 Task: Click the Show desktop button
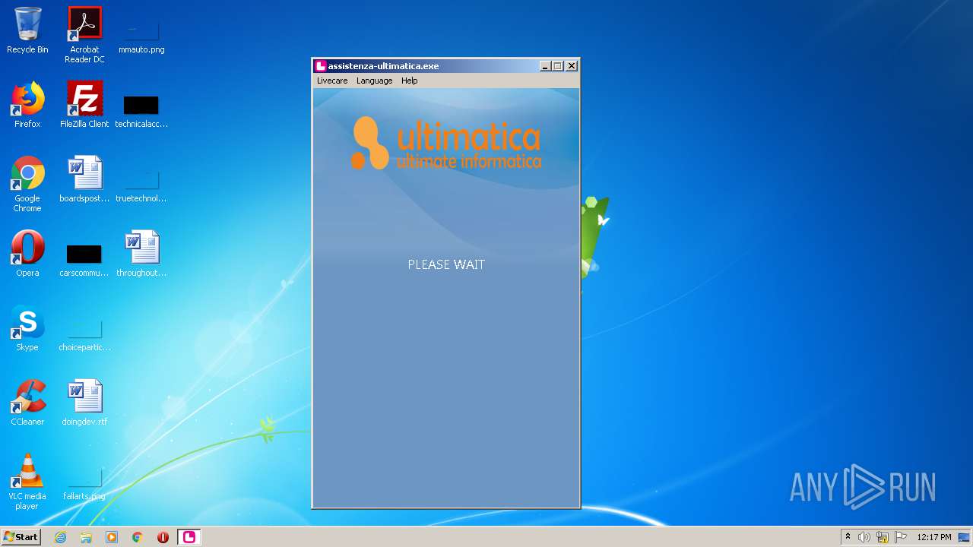click(965, 537)
